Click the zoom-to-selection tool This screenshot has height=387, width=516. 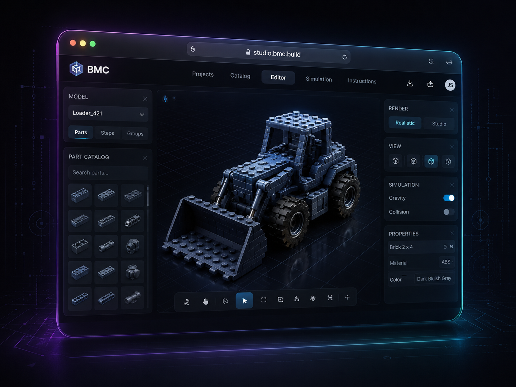click(x=281, y=299)
